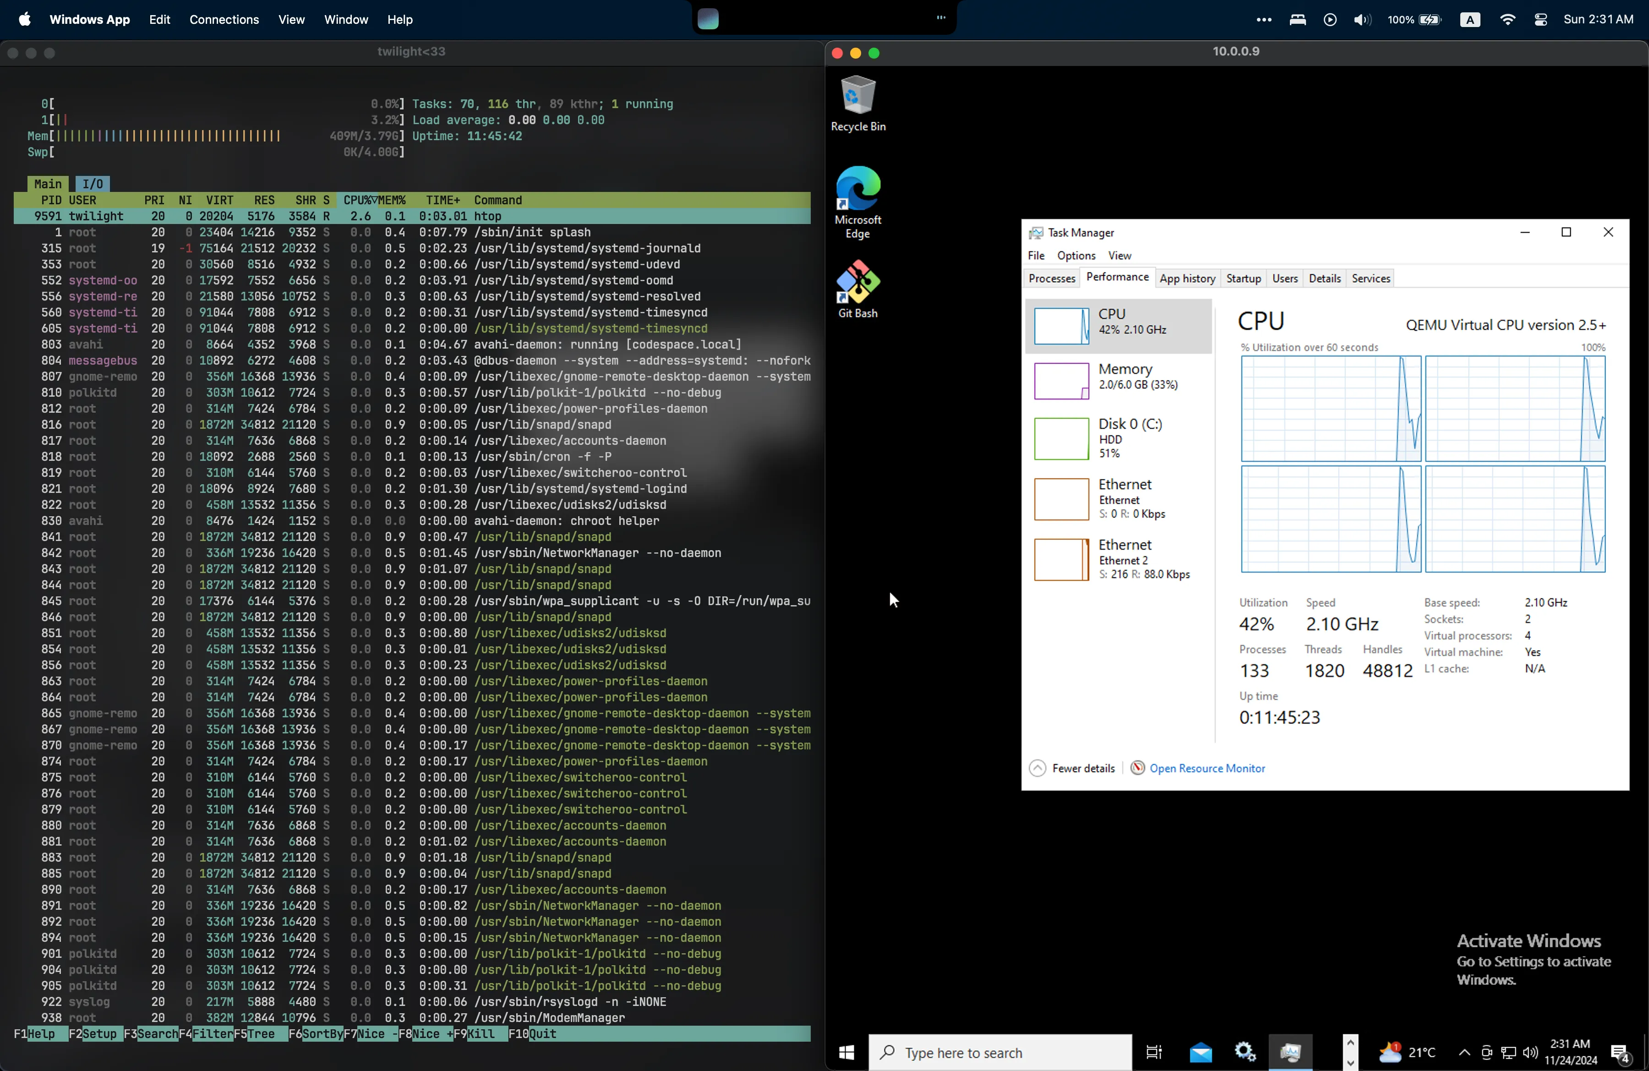
Task: Sort htop by the MEM% column header
Action: [x=392, y=200]
